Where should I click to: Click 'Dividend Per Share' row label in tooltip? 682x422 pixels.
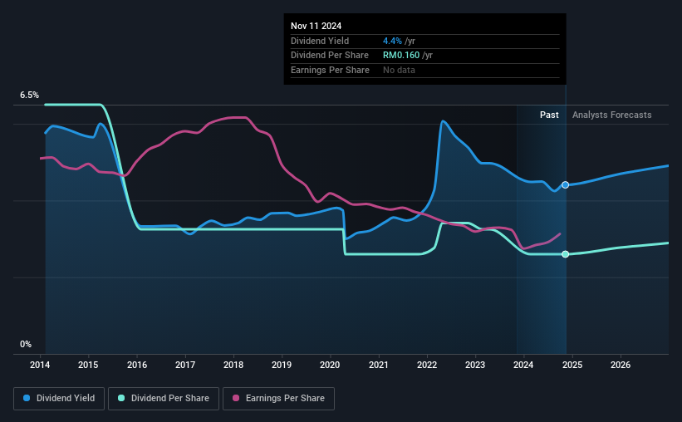click(329, 56)
